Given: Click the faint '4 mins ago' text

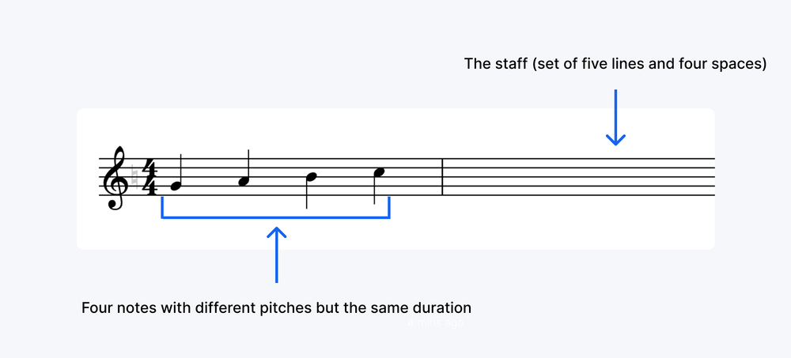Looking at the screenshot, I should [x=435, y=322].
